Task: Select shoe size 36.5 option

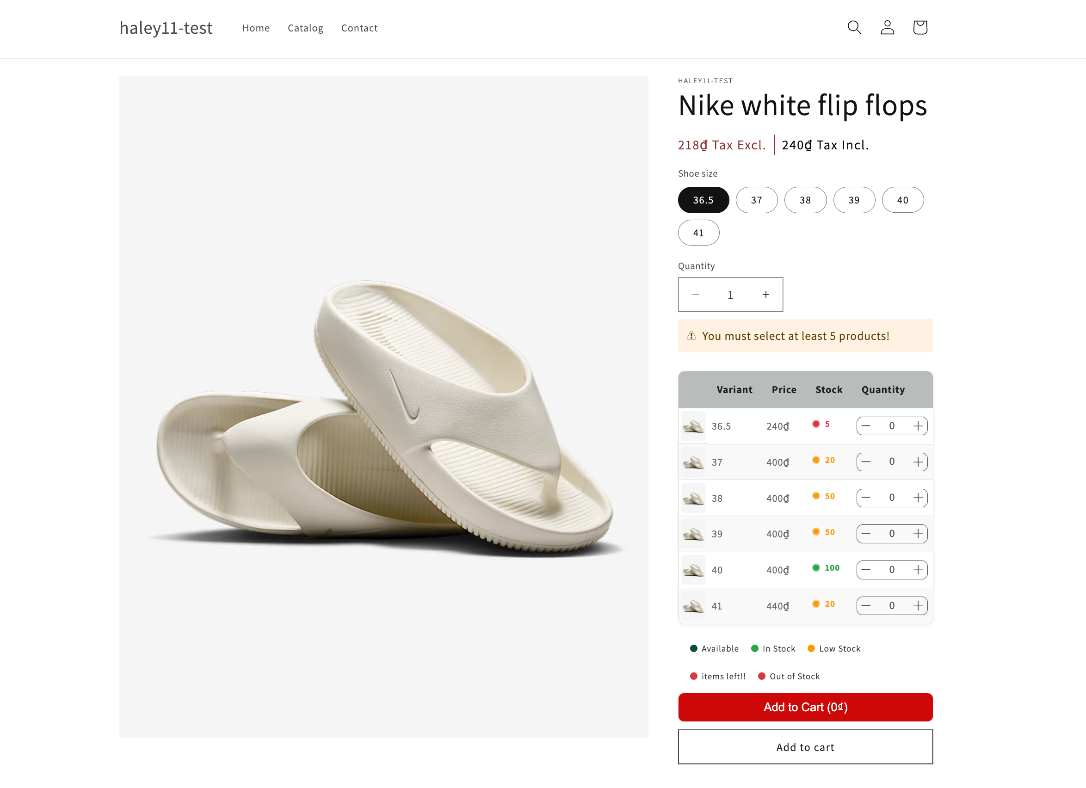Action: tap(703, 200)
